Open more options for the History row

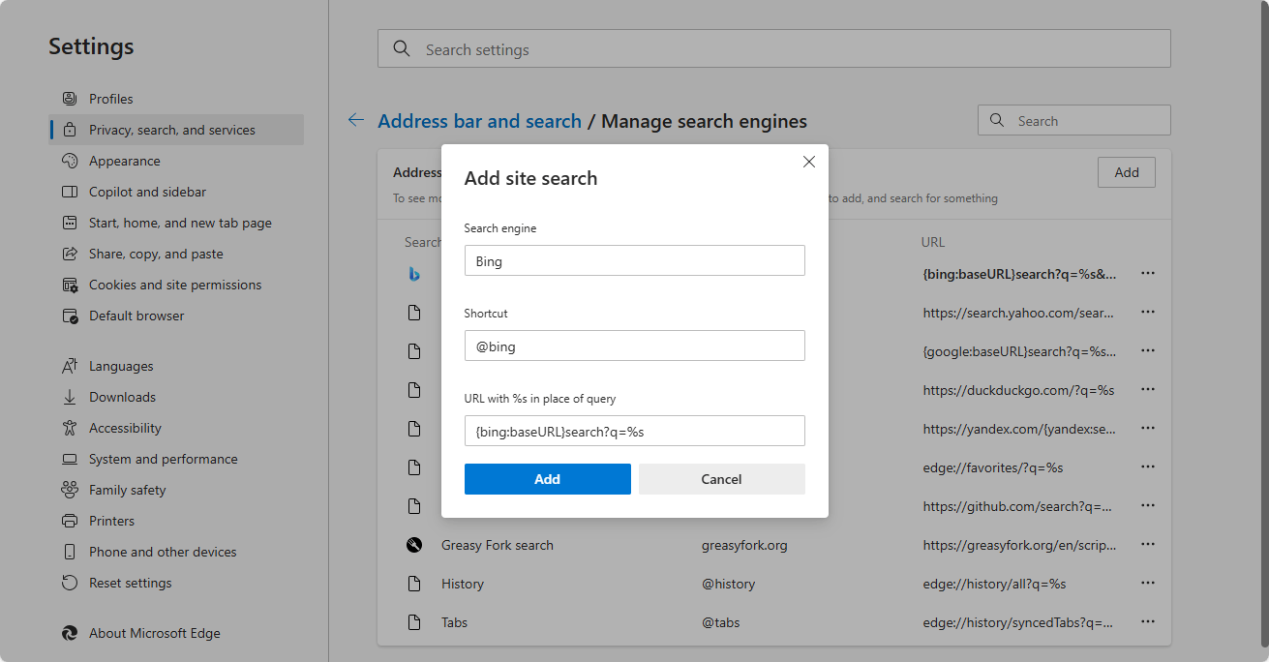click(1148, 584)
